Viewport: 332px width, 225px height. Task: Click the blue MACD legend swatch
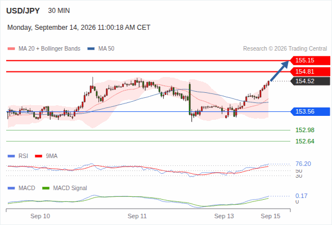(x=11, y=188)
